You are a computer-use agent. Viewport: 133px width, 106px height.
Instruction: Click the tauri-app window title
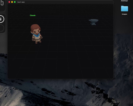click(21, 2)
